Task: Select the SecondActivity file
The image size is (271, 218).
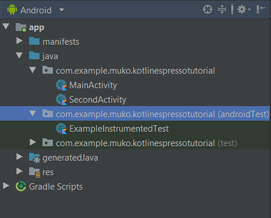Action: click(98, 100)
